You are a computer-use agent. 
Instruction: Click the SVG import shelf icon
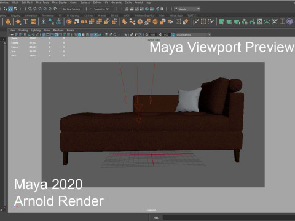[x=33, y=21]
